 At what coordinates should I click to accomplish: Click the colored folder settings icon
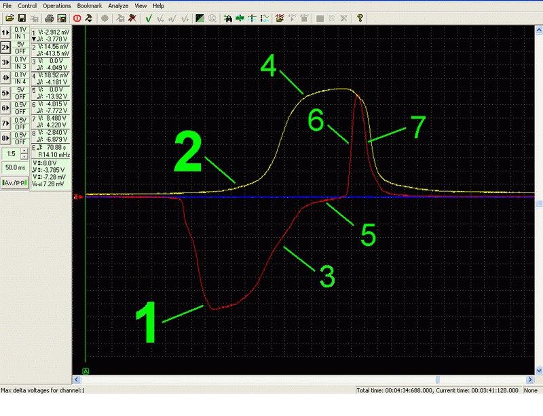click(280, 18)
